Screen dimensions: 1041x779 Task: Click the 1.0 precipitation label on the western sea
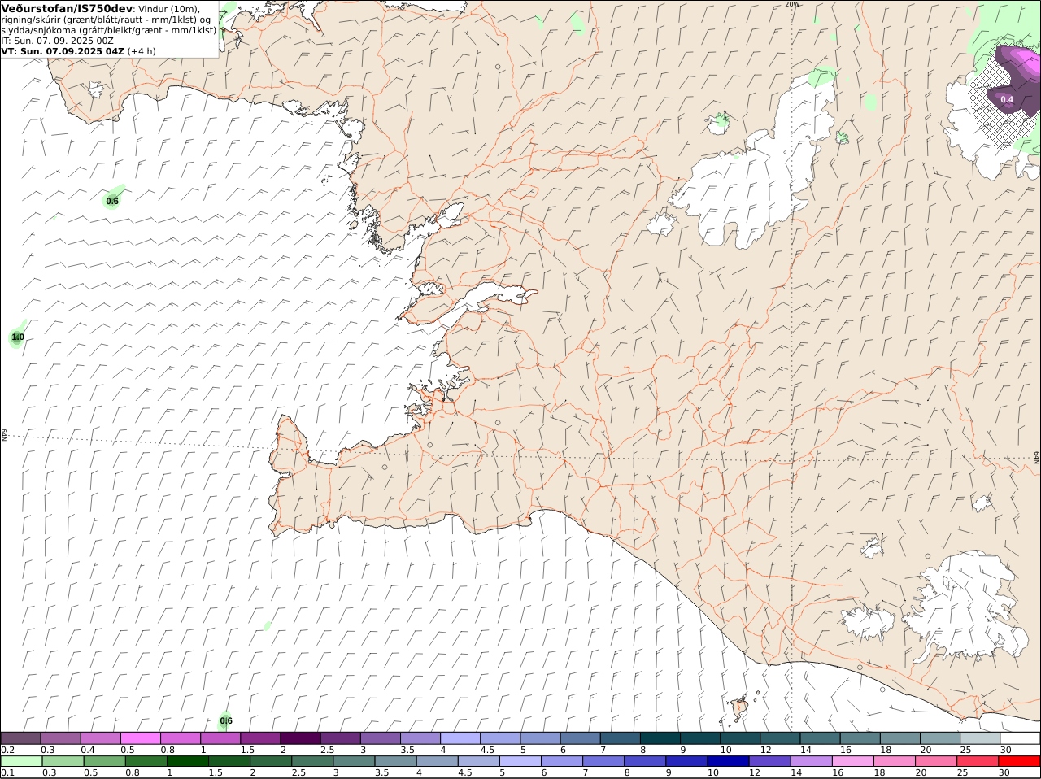[18, 337]
